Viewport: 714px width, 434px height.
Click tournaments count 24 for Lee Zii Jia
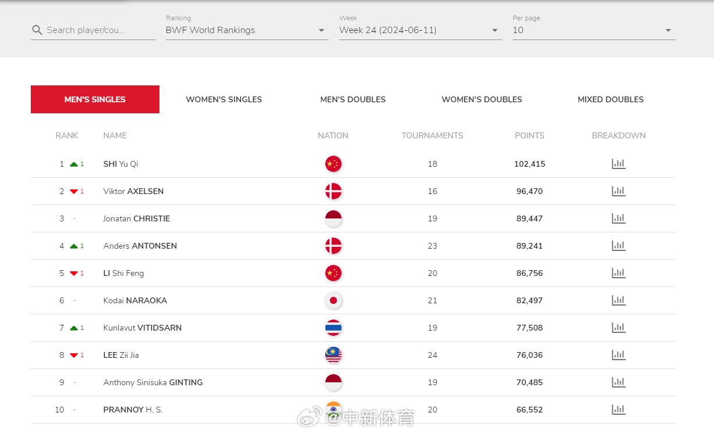(432, 355)
